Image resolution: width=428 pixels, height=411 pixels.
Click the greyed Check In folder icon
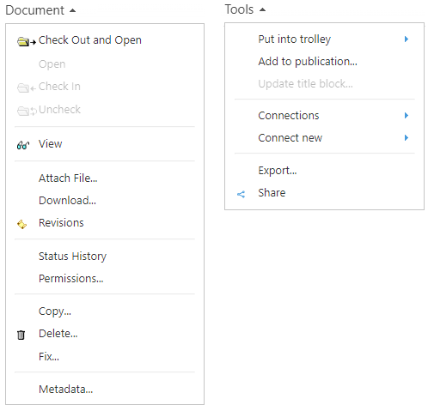tap(27, 88)
